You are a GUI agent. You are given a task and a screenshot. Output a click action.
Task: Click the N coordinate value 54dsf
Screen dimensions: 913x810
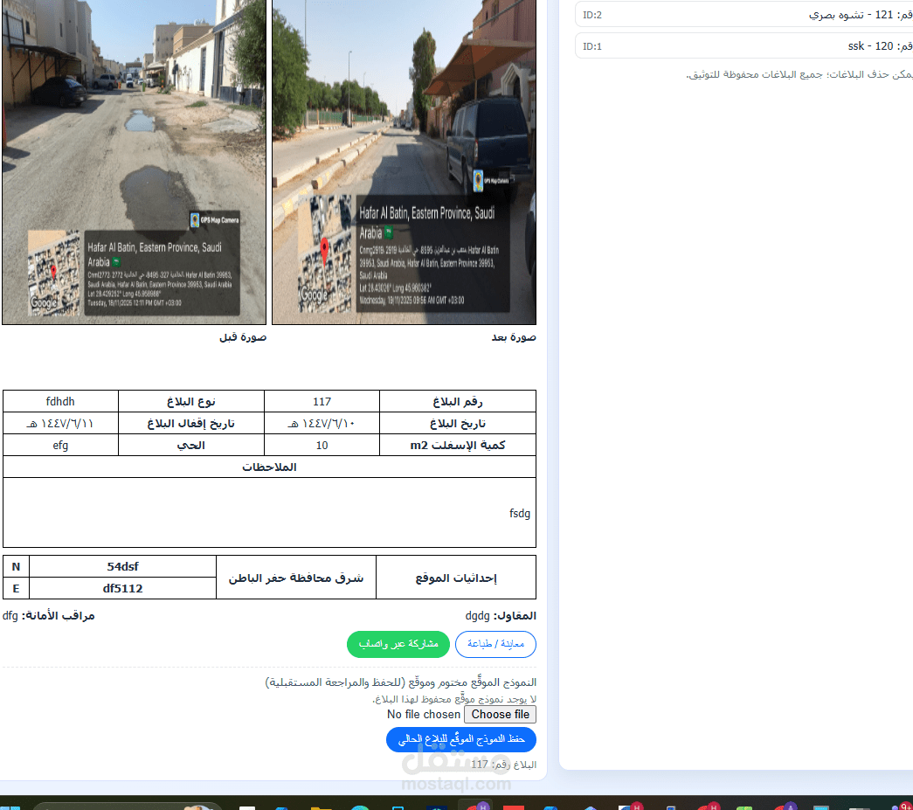click(123, 566)
